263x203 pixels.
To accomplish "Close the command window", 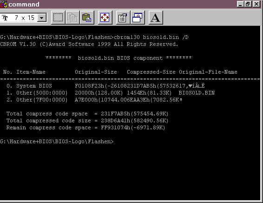I will (x=256, y=4).
